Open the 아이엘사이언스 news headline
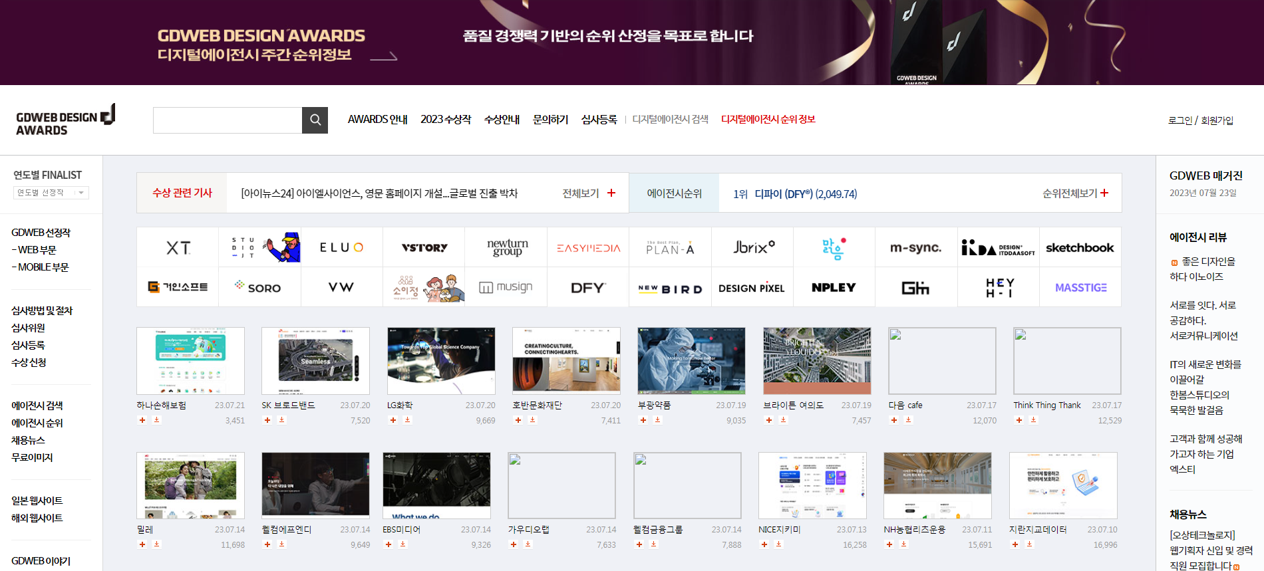1264x571 pixels. pyautogui.click(x=379, y=193)
